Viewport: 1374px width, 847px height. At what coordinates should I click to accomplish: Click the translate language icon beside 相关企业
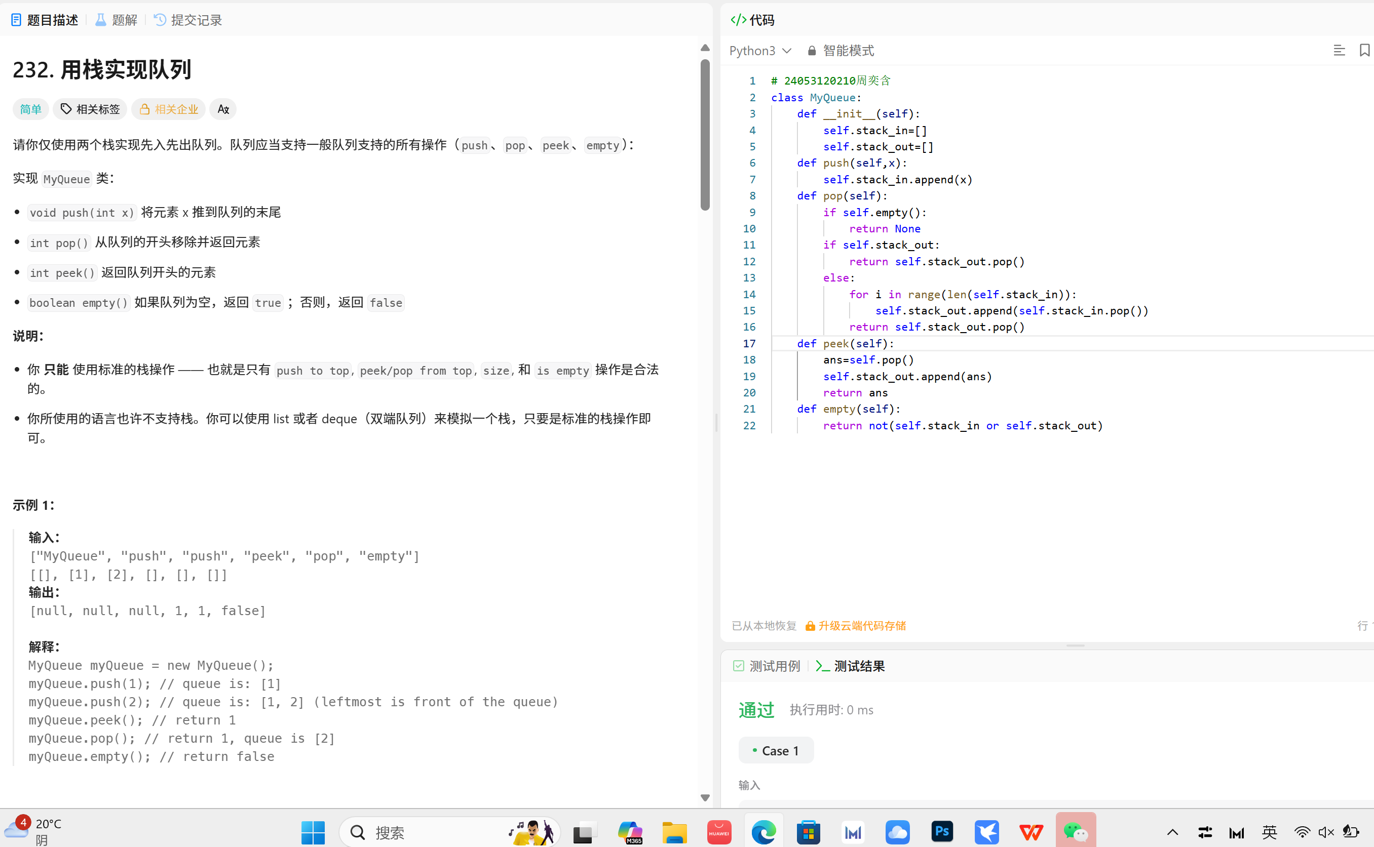(223, 109)
